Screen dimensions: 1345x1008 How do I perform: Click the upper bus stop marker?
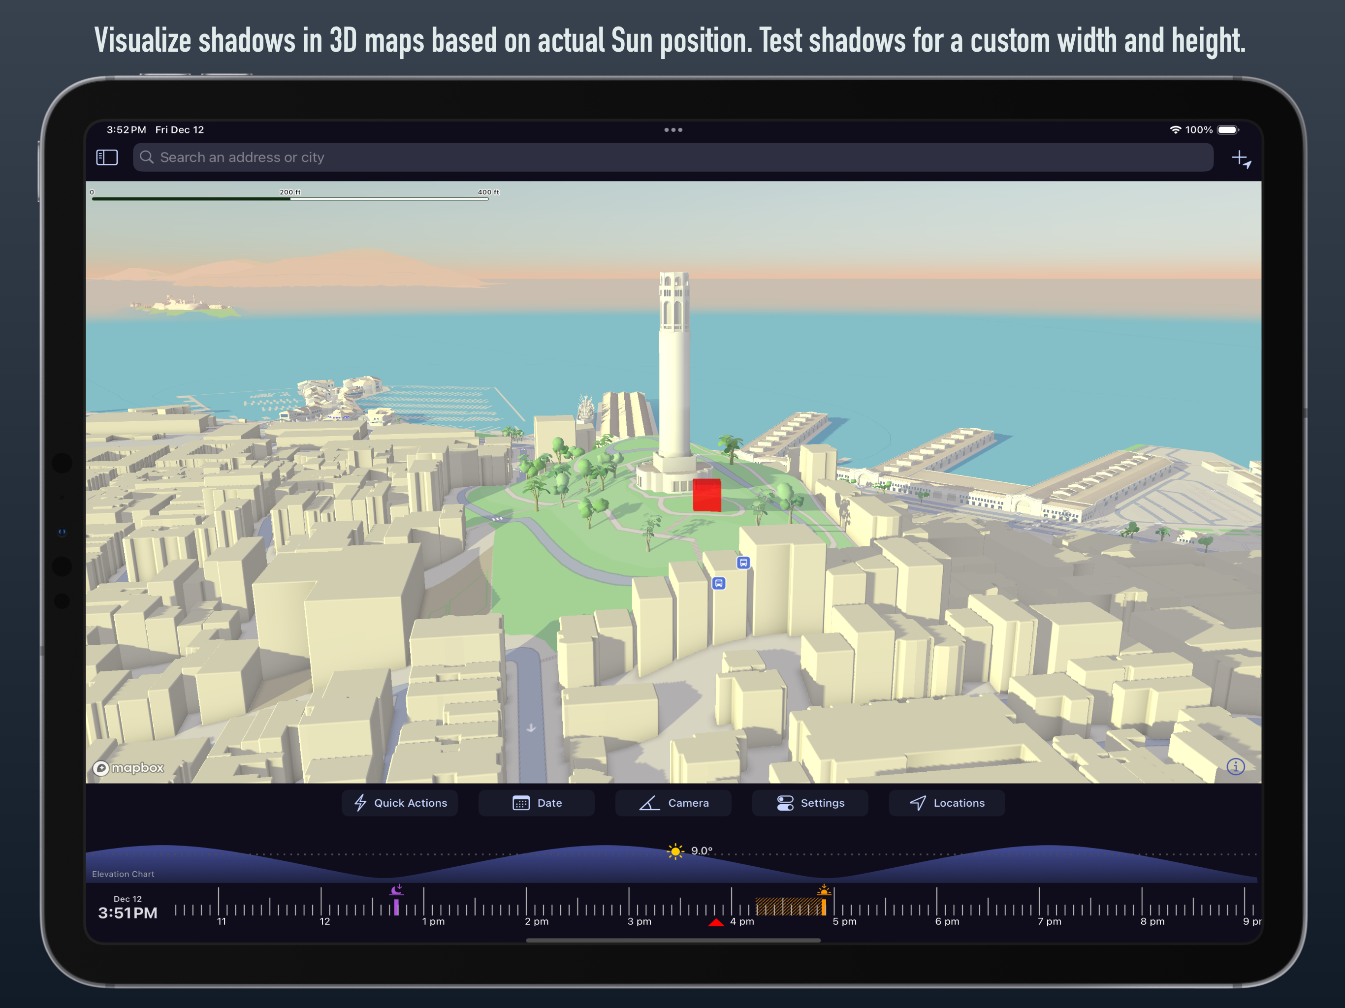click(x=743, y=563)
